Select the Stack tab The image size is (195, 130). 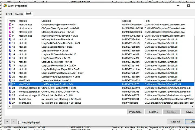(28, 13)
